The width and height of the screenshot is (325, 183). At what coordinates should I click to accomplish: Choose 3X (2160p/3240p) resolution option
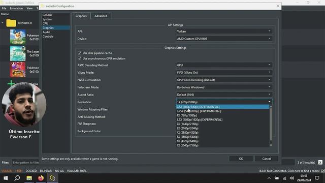222,128
